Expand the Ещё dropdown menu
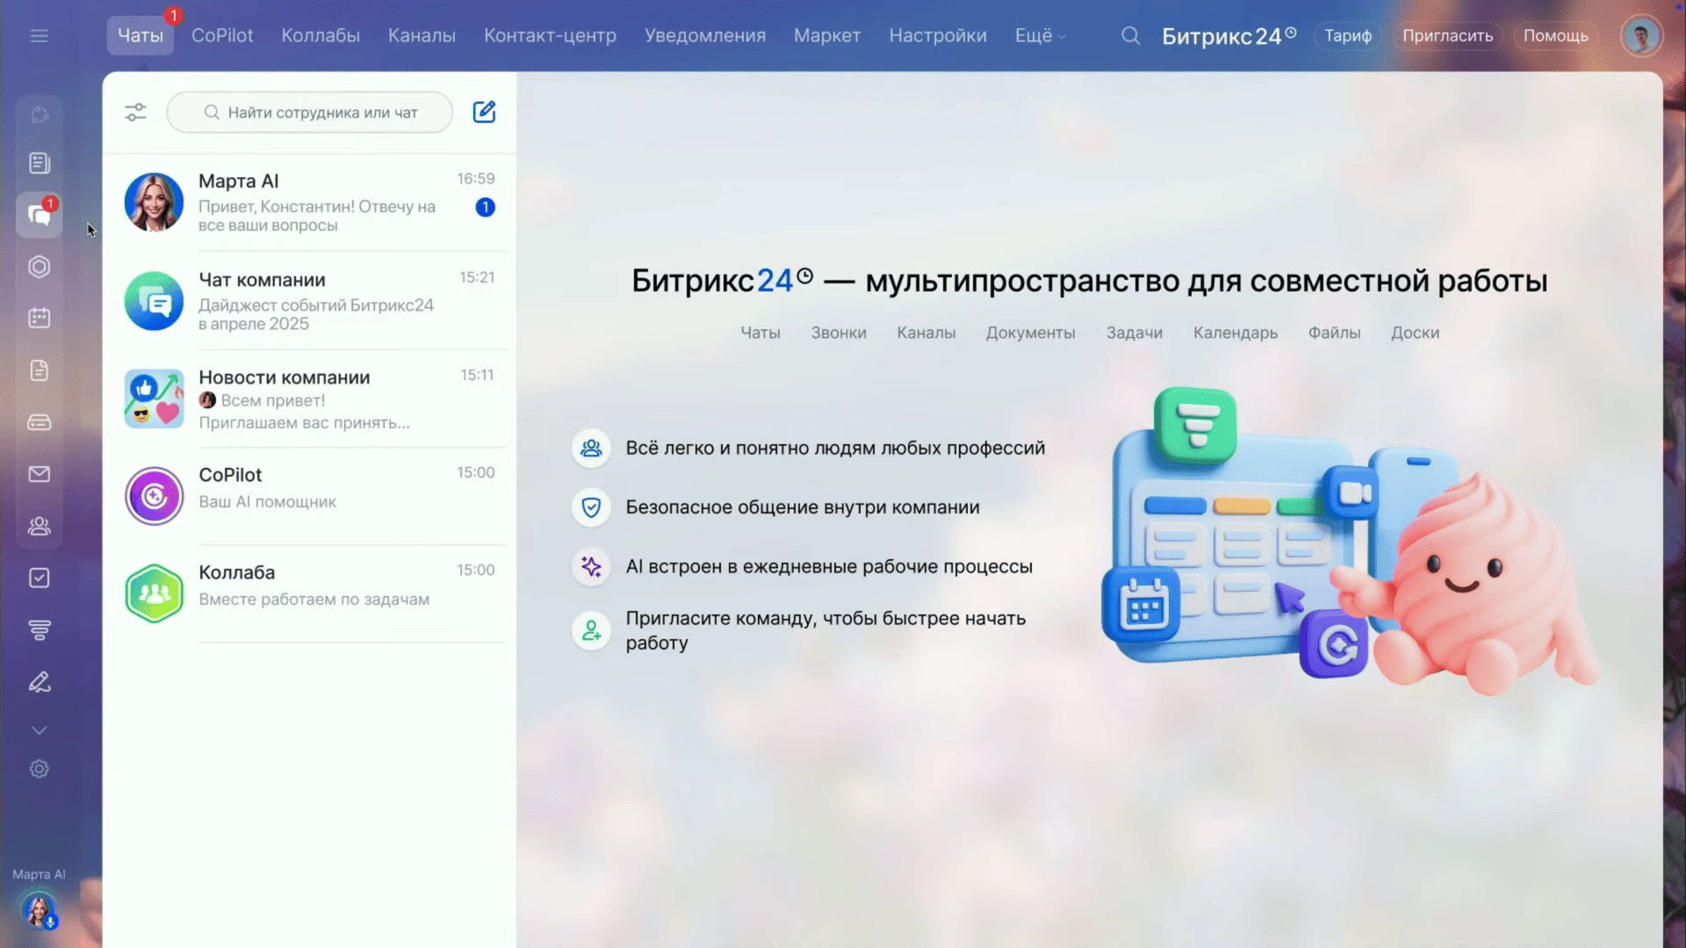The width and height of the screenshot is (1686, 948). (x=1040, y=36)
